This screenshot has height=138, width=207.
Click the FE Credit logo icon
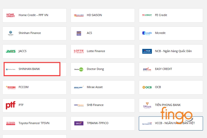147,15
